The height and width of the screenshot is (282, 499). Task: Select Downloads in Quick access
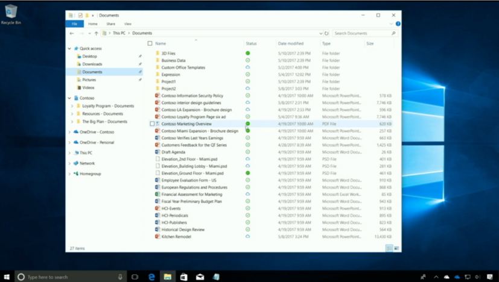tap(92, 64)
